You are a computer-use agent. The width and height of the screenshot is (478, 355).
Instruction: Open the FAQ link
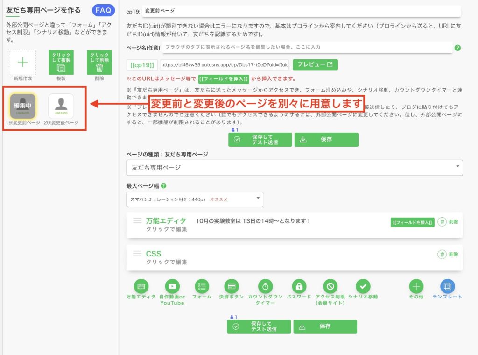click(x=103, y=10)
